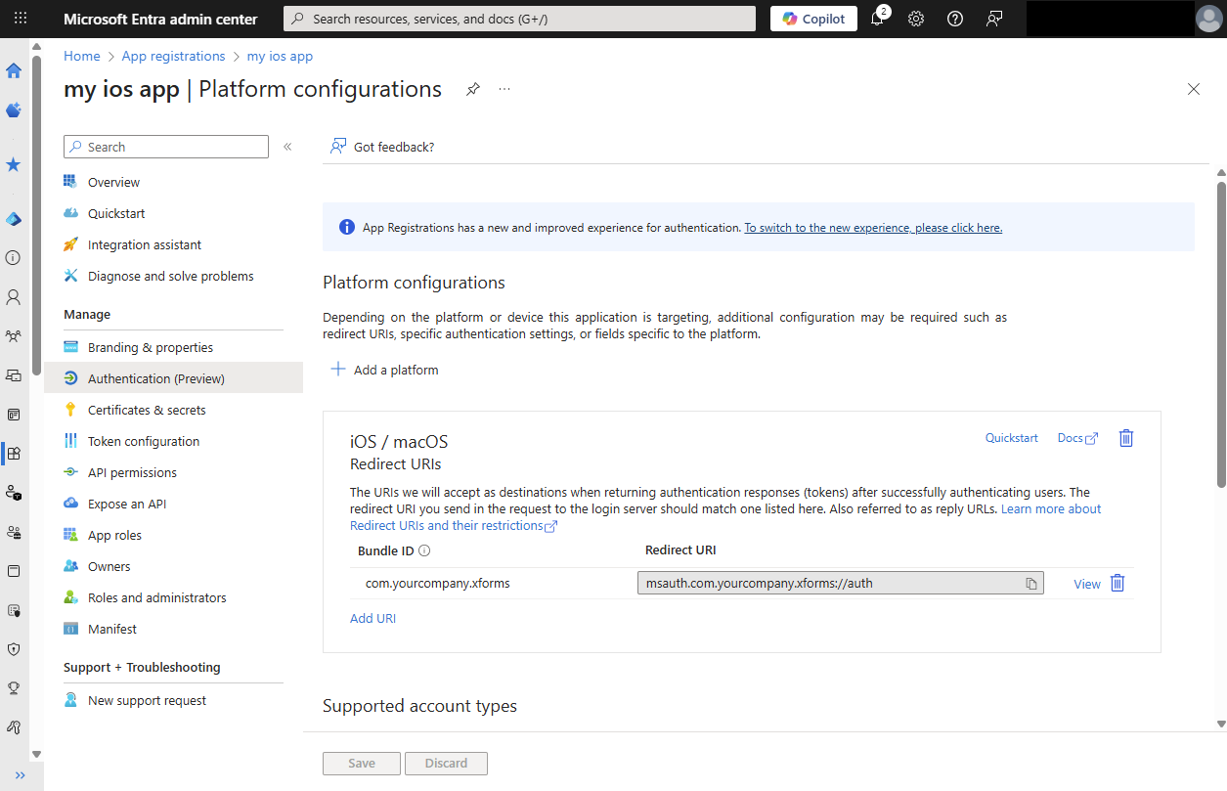Click the disabled Save button

tap(362, 764)
